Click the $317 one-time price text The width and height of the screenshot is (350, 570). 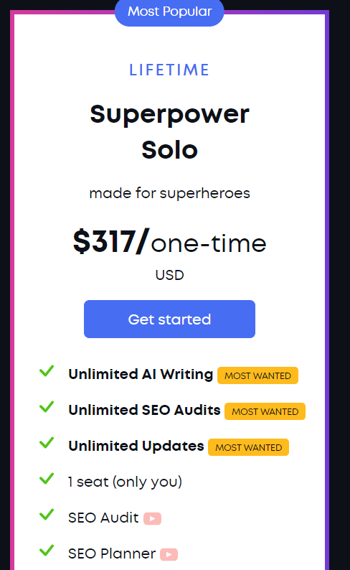click(x=169, y=242)
